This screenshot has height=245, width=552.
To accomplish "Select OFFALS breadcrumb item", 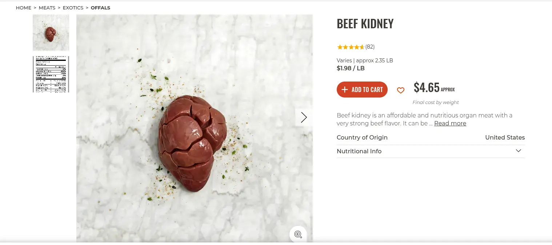I will coord(100,8).
